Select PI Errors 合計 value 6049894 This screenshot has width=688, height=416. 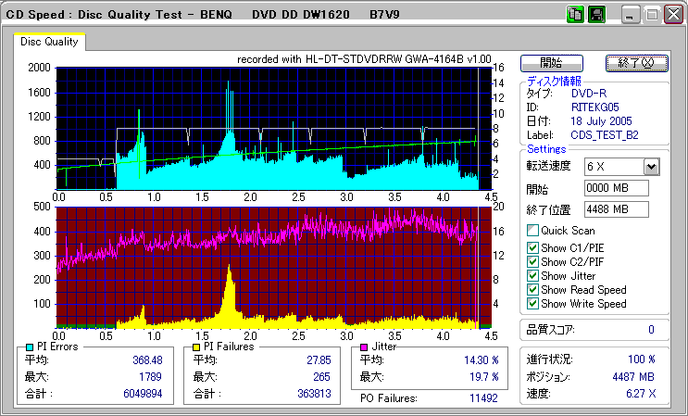pyautogui.click(x=143, y=394)
